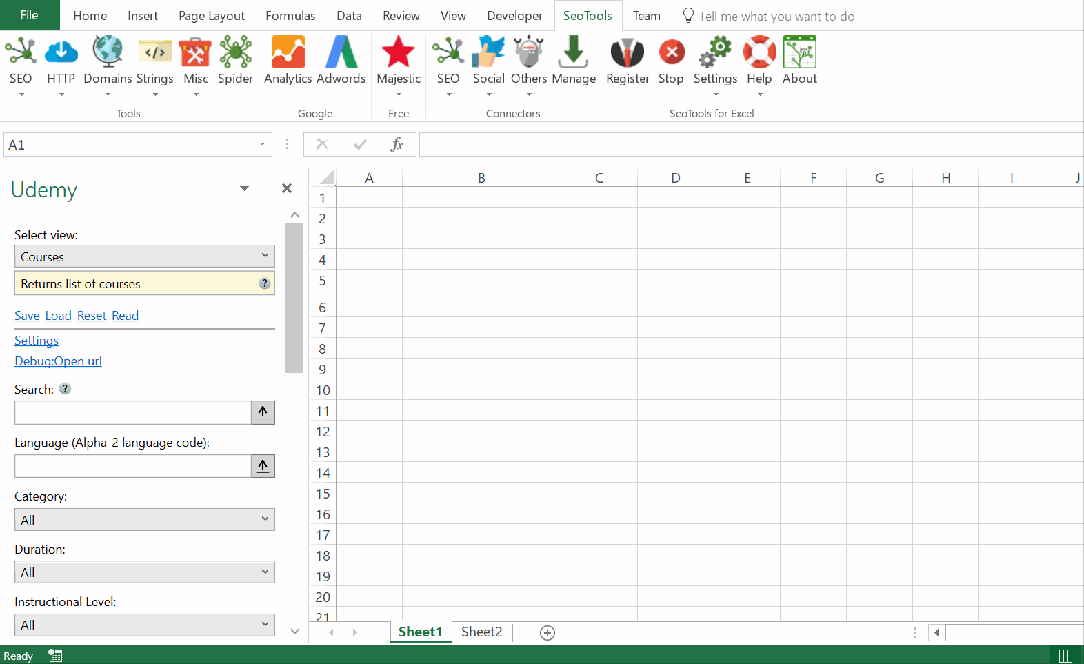Screen dimensions: 1084x664
Task: Click the macro recording icon in status bar
Action: pyautogui.click(x=55, y=656)
